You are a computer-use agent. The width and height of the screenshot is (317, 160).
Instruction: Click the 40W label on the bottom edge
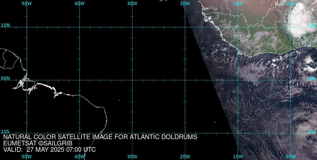[80, 157]
